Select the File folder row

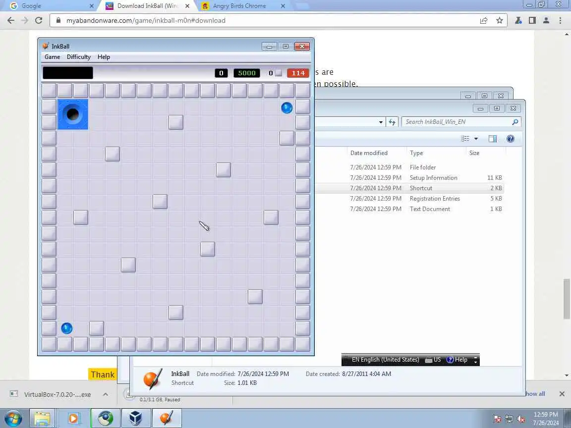coord(409,167)
